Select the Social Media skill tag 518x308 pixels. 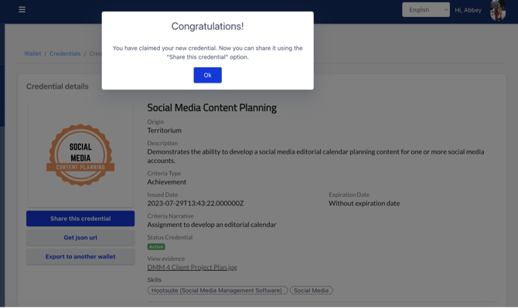(x=312, y=290)
